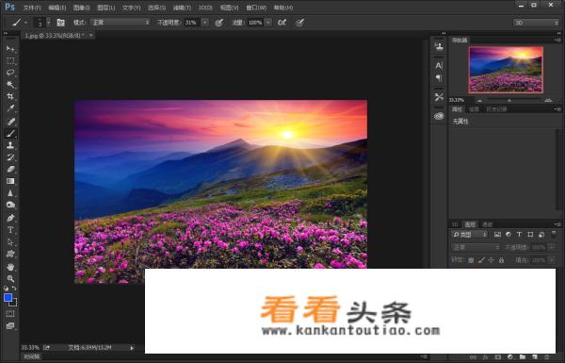Open the opacity slider arrow
This screenshot has width=565, height=363.
204,23
